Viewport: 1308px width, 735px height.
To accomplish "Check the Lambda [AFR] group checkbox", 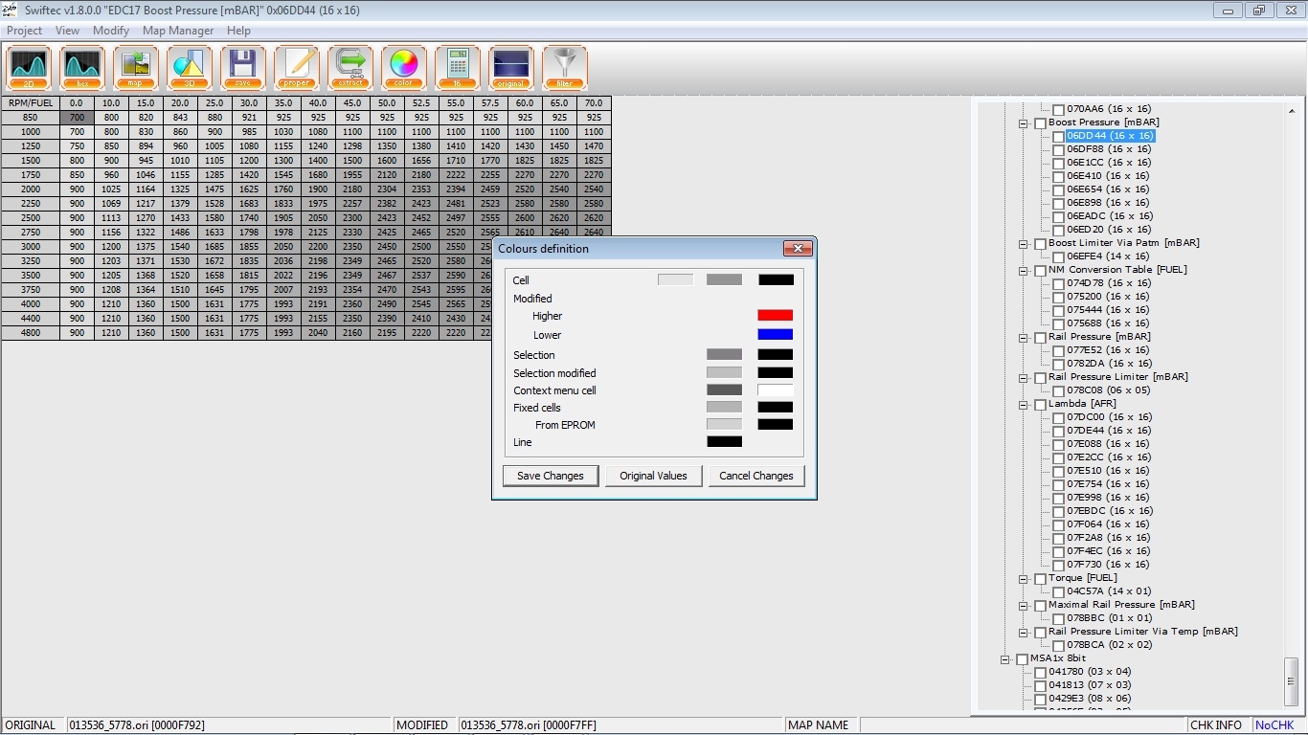I will 1040,405.
